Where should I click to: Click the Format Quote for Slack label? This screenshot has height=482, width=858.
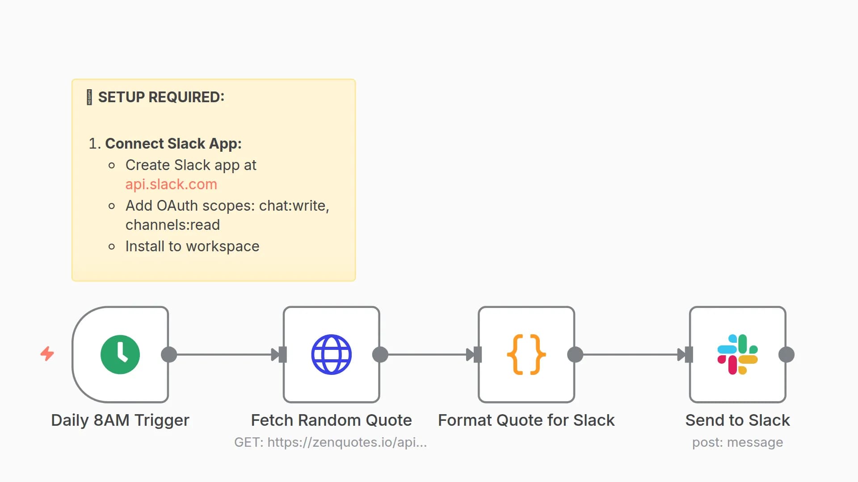point(526,420)
